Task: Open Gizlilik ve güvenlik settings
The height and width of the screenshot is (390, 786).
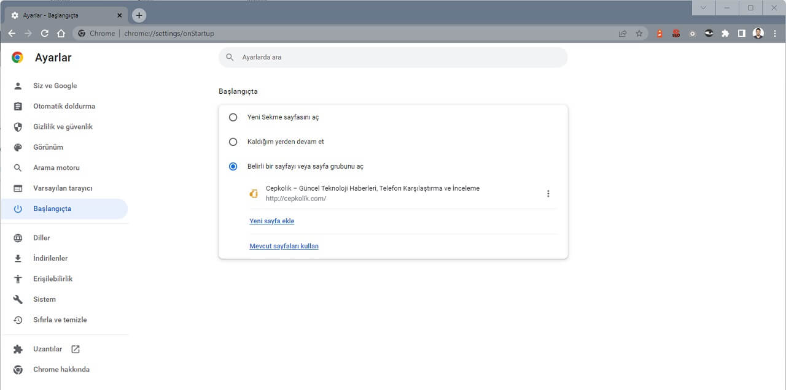Action: pyautogui.click(x=63, y=127)
